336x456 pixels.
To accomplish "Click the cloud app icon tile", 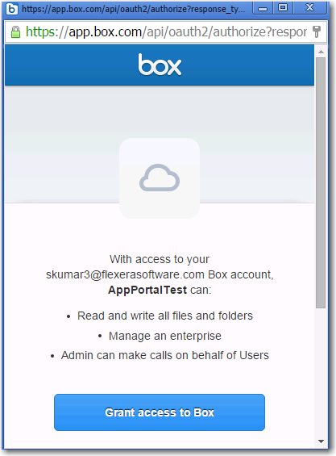I will (160, 178).
